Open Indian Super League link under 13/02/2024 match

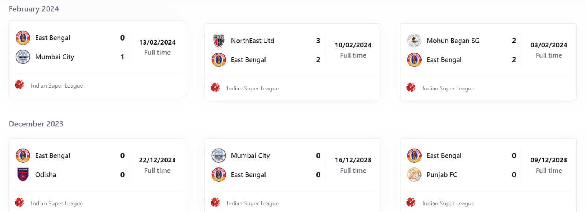[57, 86]
